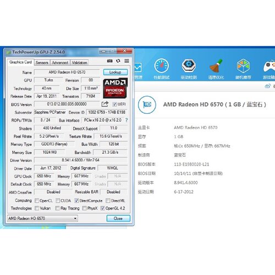Click the GPU-Z Close button
The image size is (275, 275).
(x=118, y=218)
